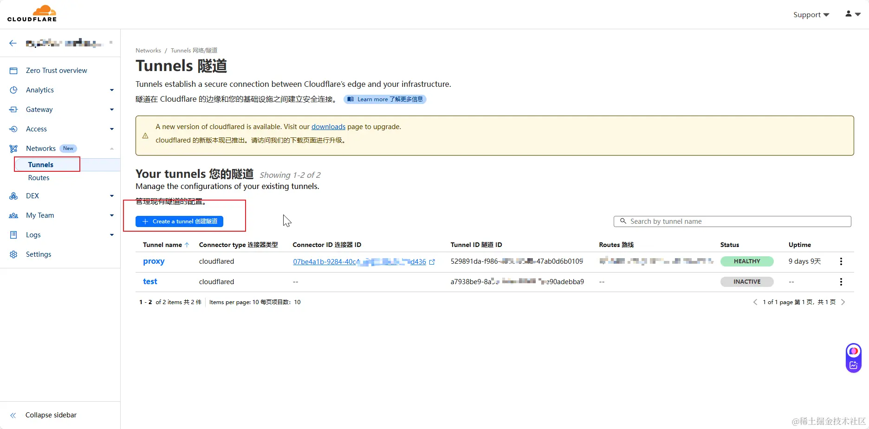
Task: Click the Cloudflare logo
Action: pyautogui.click(x=32, y=13)
